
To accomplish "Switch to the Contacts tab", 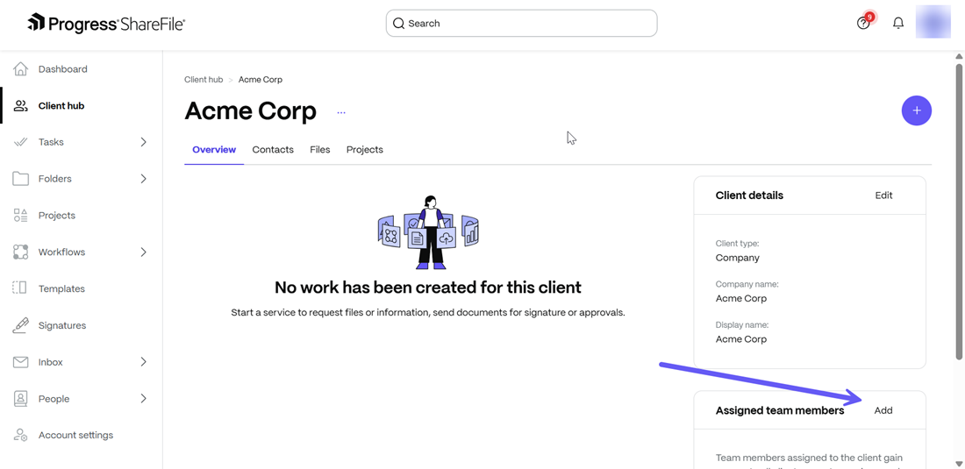I will coord(273,150).
